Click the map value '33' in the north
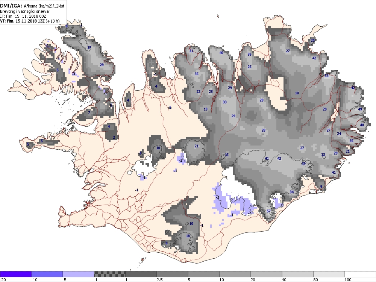 pos(225,102)
